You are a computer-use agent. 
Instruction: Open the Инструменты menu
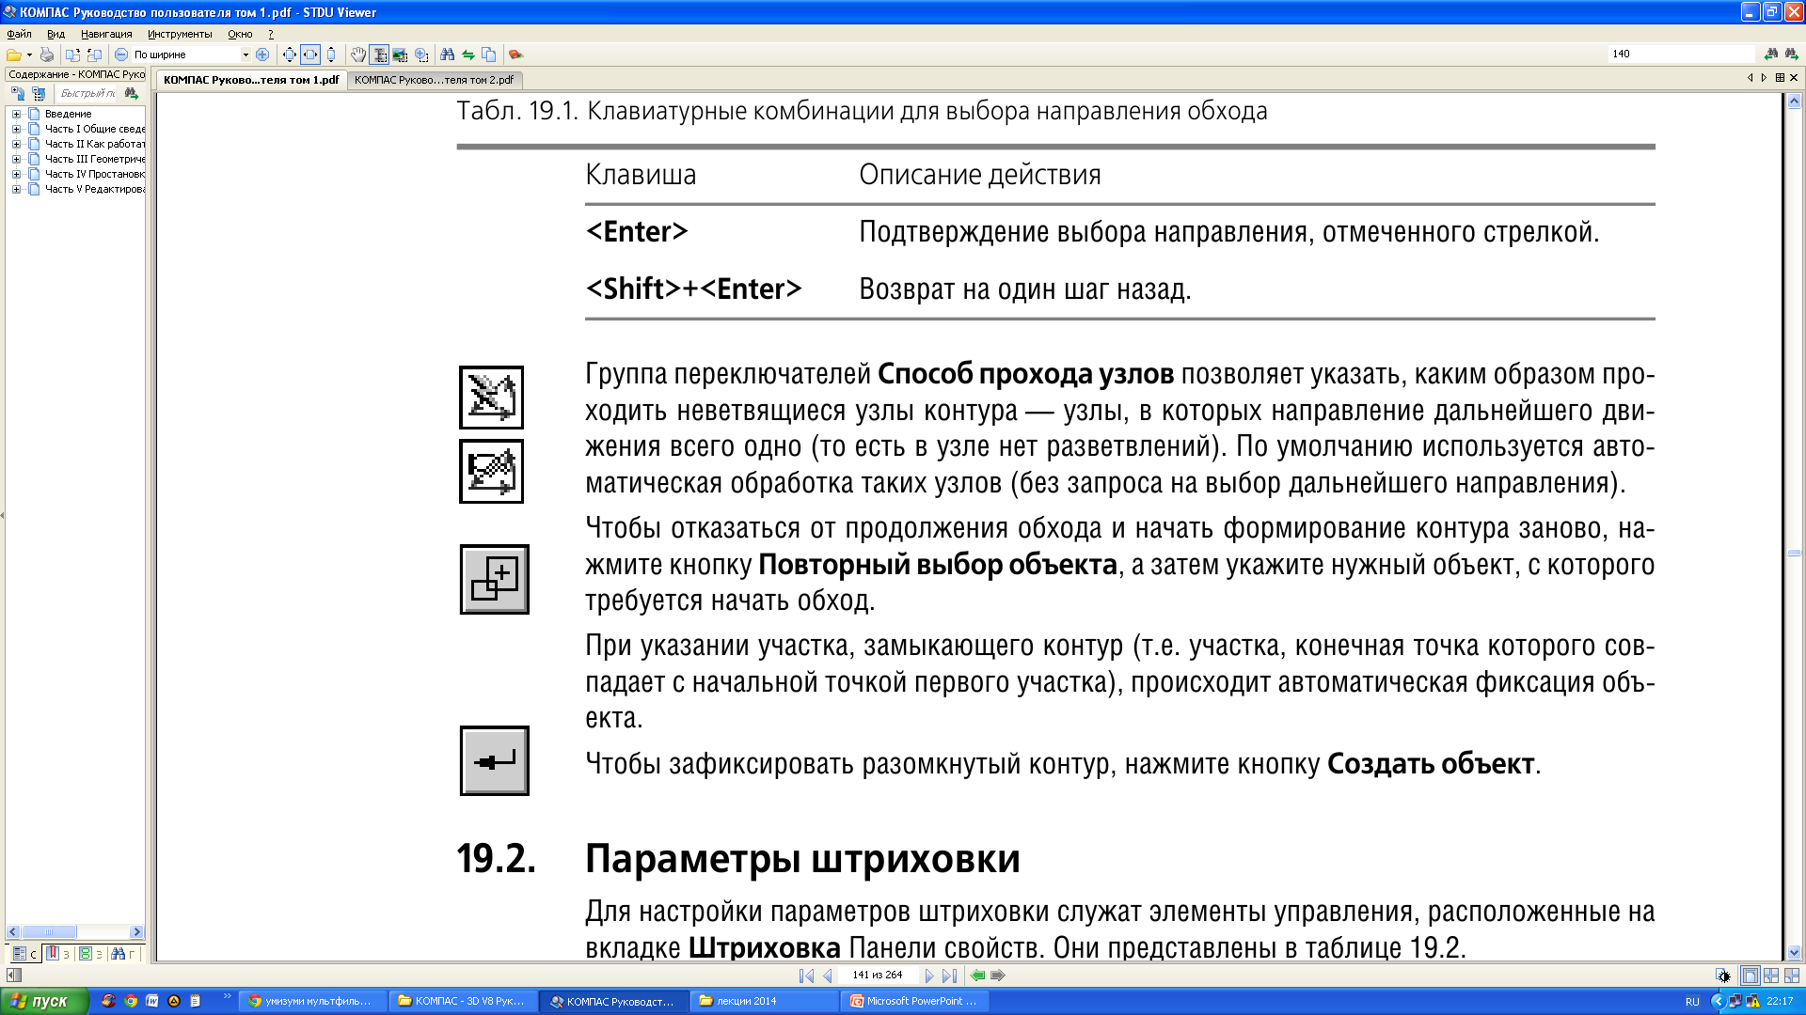click(x=180, y=34)
